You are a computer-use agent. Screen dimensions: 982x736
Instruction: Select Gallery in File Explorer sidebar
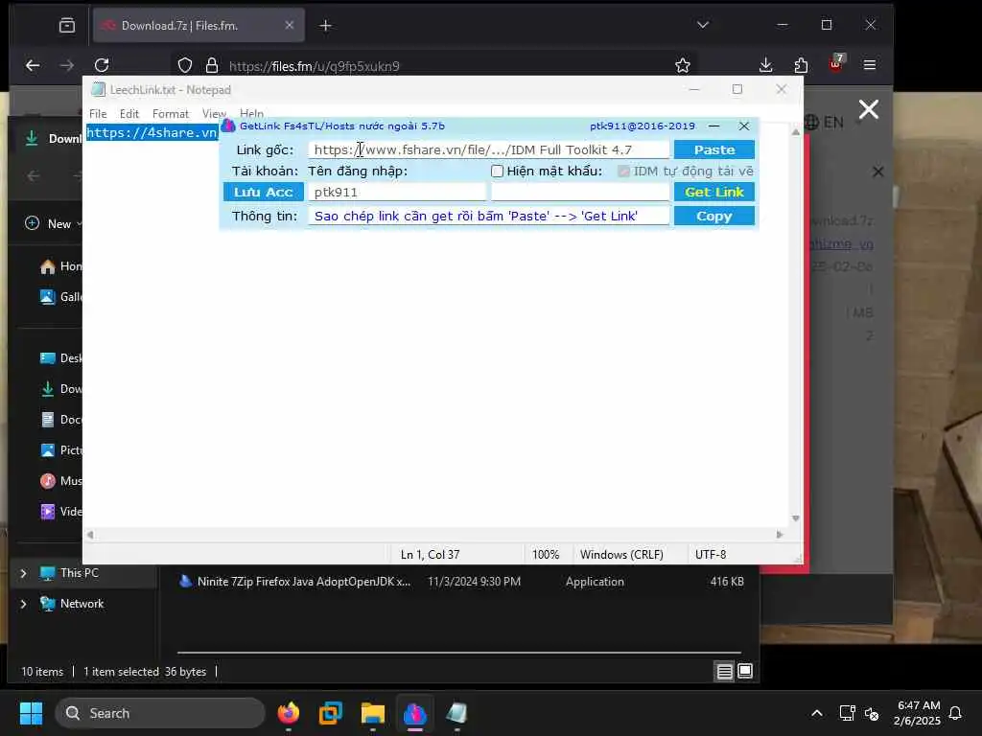[60, 297]
